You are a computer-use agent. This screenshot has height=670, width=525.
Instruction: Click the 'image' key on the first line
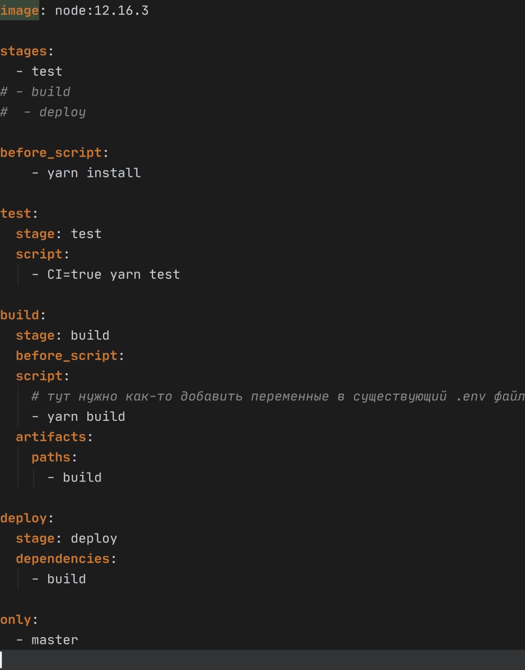[19, 10]
